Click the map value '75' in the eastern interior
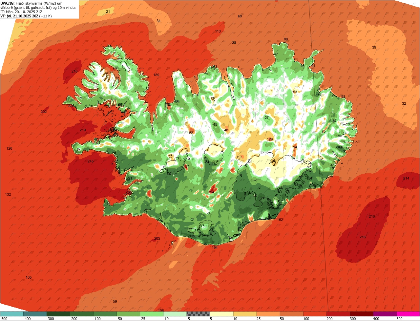Screen dimensions: 420x321 324,132
